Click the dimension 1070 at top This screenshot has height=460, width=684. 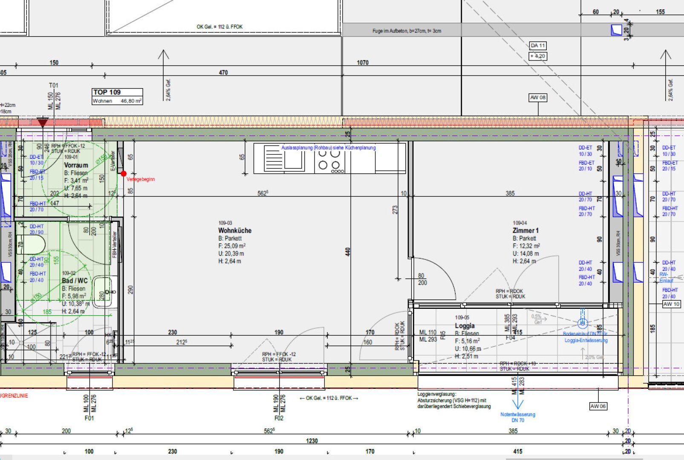point(363,63)
